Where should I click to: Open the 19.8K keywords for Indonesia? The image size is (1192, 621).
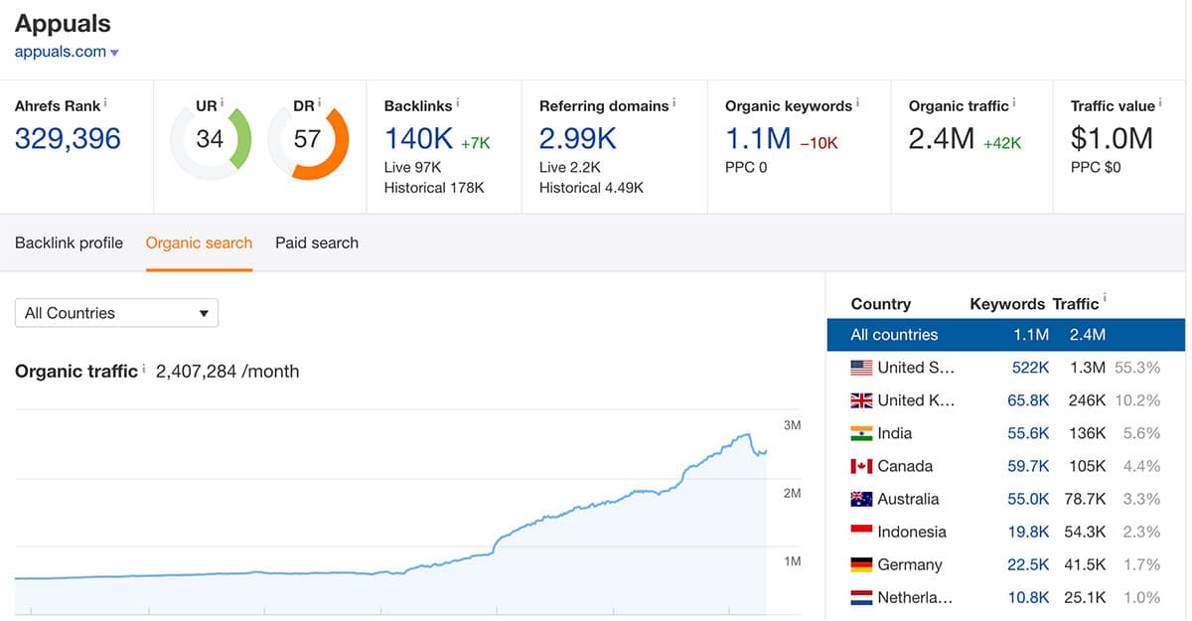point(1027,532)
